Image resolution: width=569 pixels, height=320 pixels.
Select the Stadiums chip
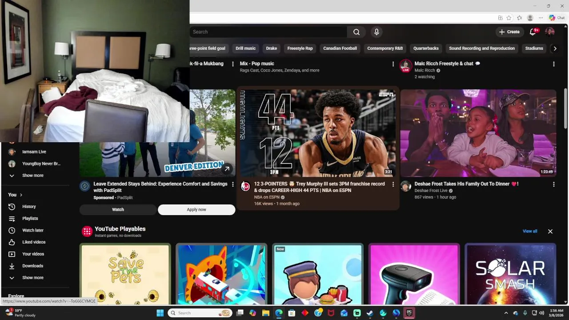(x=534, y=48)
